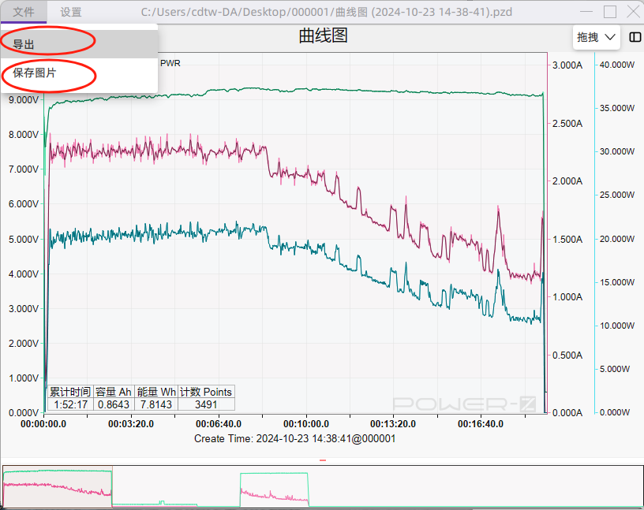The height and width of the screenshot is (510, 644).
Task: Click the 累计时间 value 1:52:17
Action: (70, 404)
